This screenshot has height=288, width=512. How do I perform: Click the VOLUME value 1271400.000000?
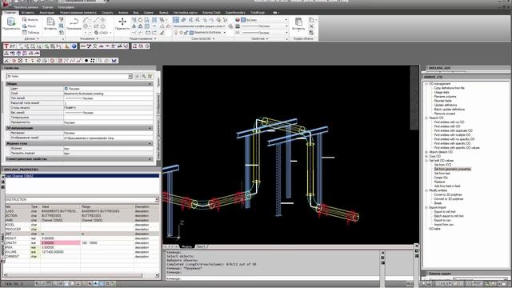[x=61, y=252]
